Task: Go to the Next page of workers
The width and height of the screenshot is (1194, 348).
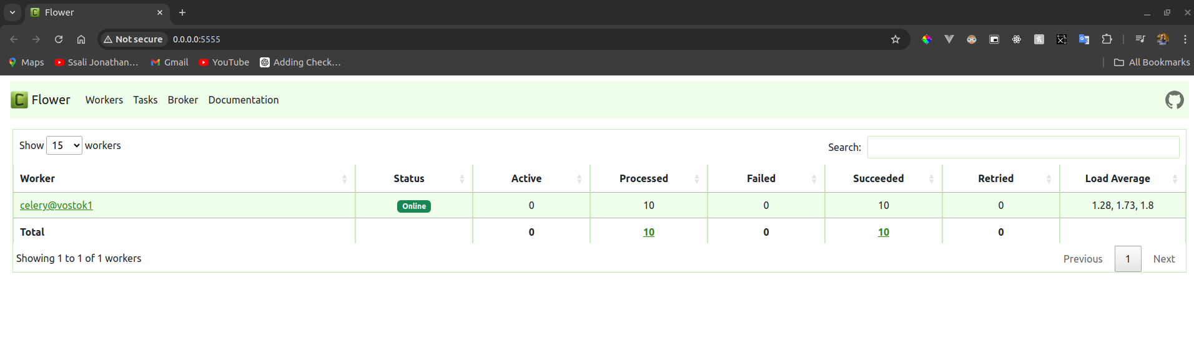Action: (1163, 259)
